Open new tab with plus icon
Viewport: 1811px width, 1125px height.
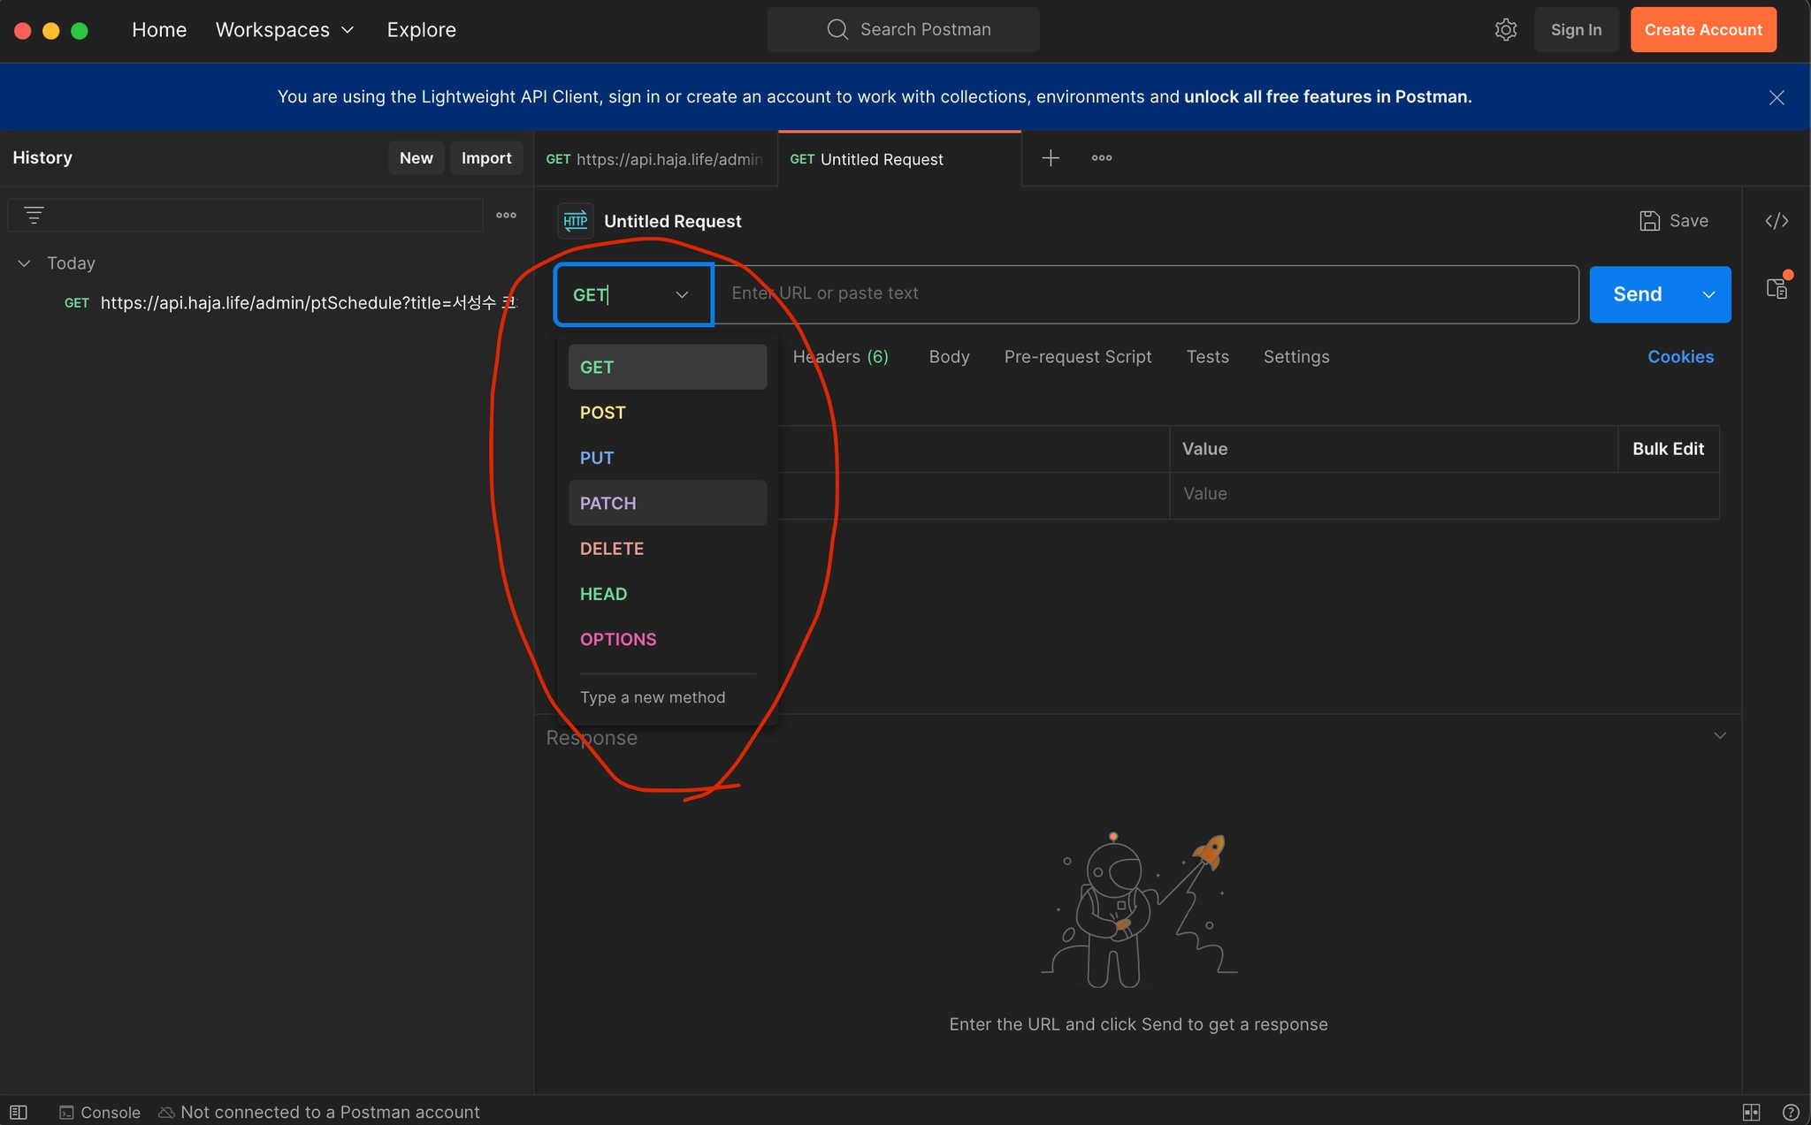pyautogui.click(x=1051, y=158)
